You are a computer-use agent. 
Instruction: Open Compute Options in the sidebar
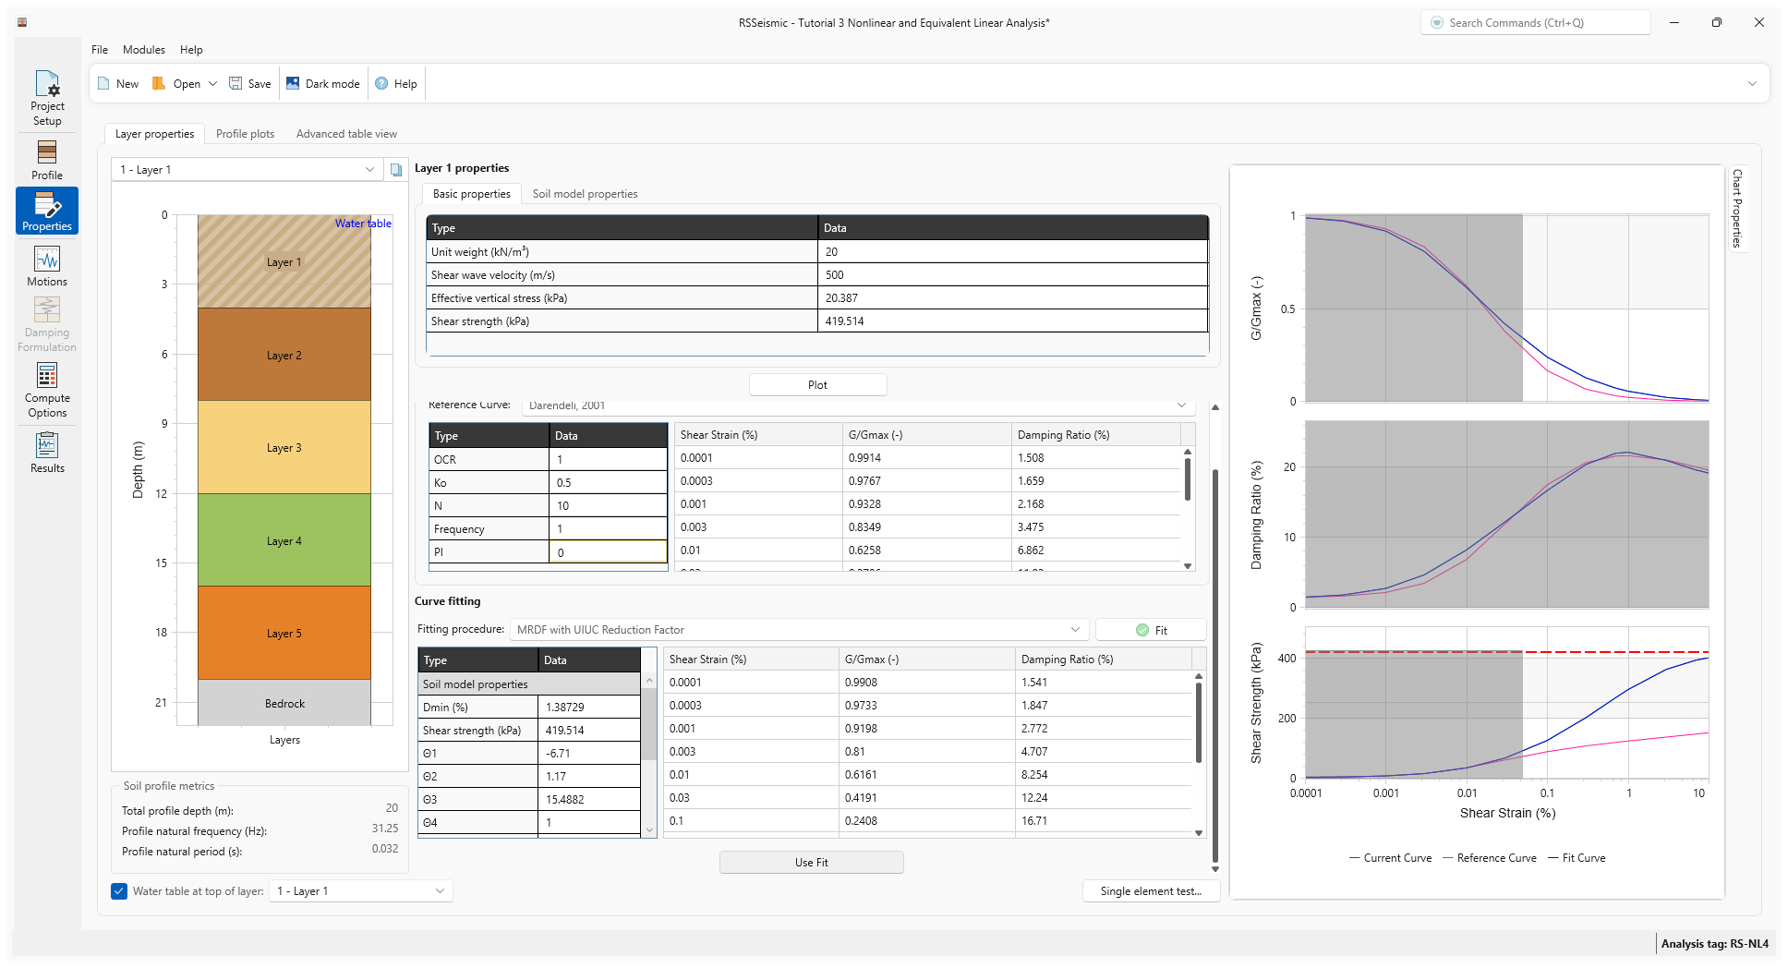[x=47, y=390]
